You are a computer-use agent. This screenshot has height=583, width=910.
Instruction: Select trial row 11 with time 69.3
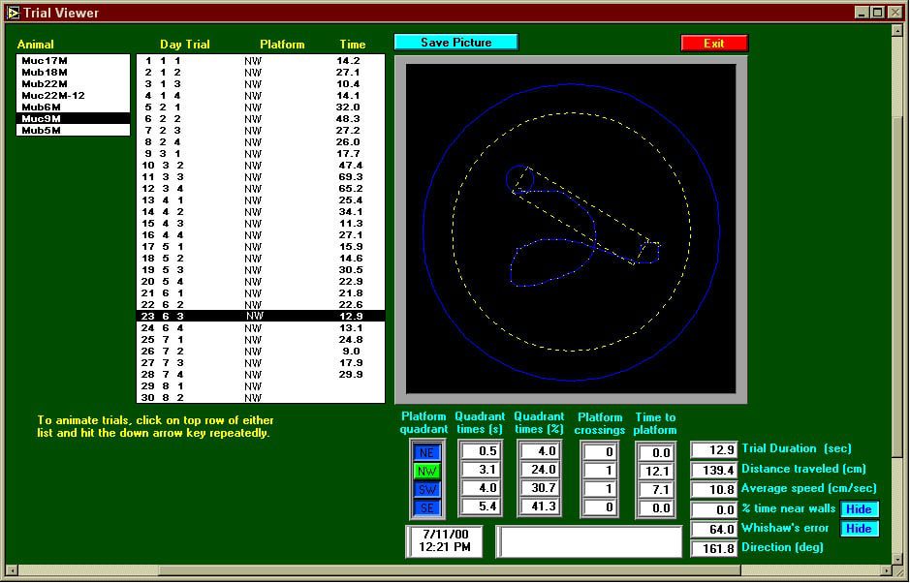260,177
